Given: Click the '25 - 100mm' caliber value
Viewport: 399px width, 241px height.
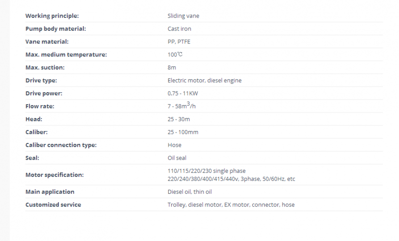Looking at the screenshot, I should tap(183, 132).
